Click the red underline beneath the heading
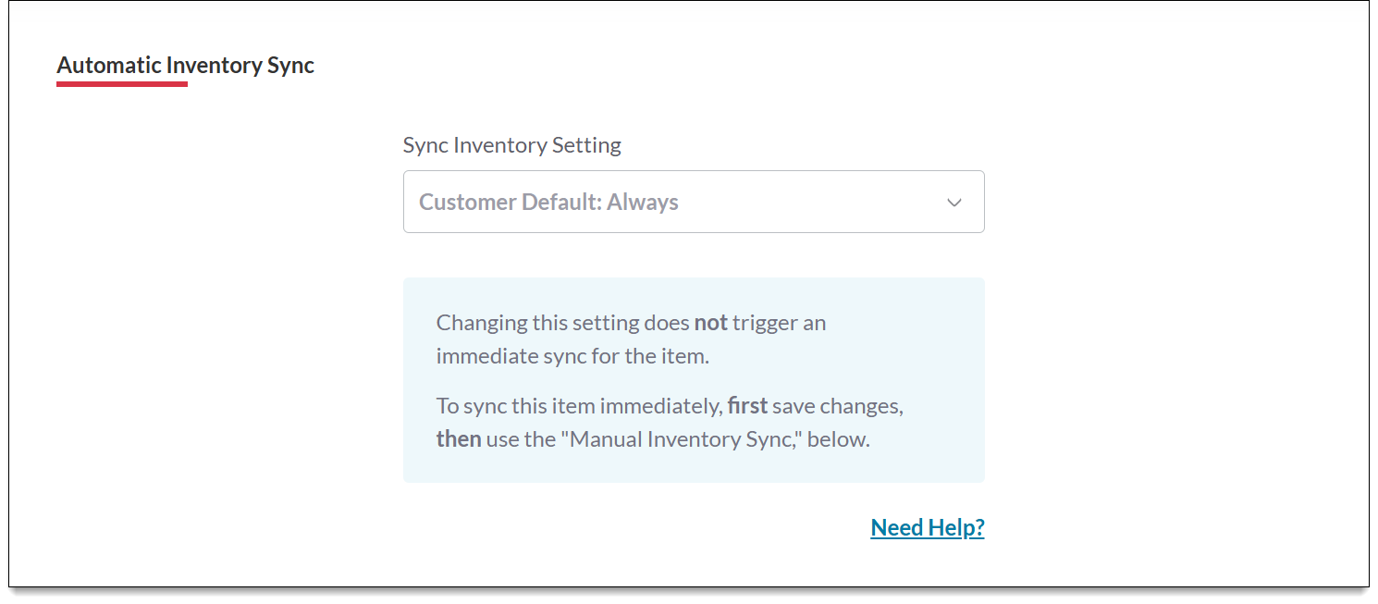Image resolution: width=1378 pixels, height=604 pixels. coord(122,84)
